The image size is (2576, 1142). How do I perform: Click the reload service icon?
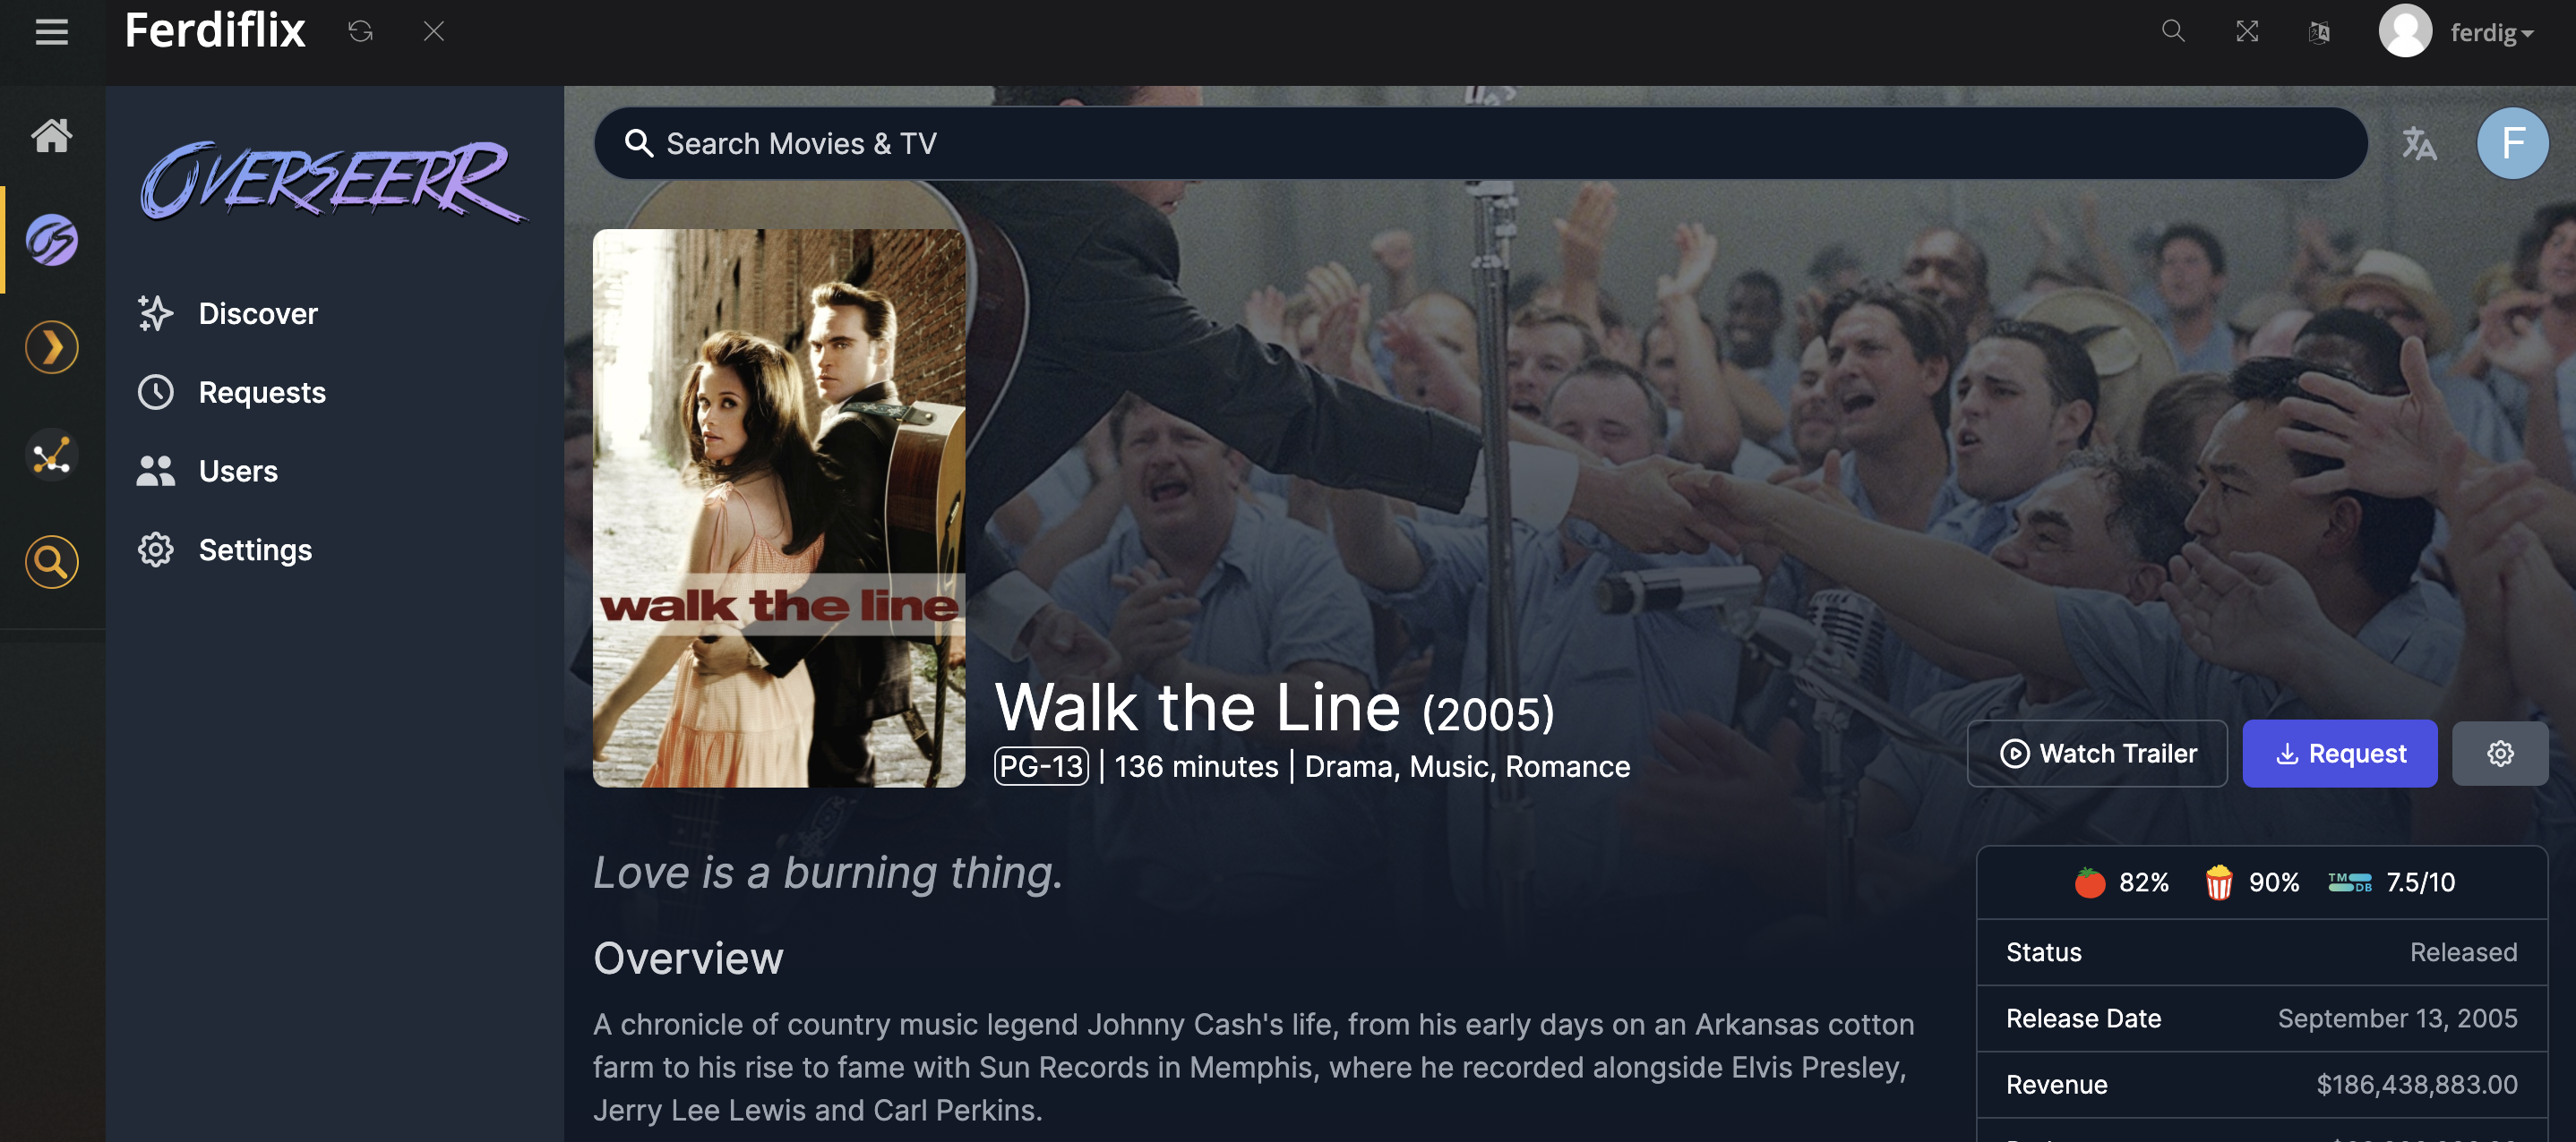pyautogui.click(x=360, y=32)
